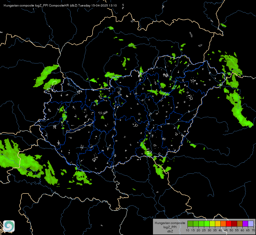Click the "Tuesday 15-04-2025 13:10" timestamp in the header
Viewport: 256px width, 235px height.
(98, 5)
